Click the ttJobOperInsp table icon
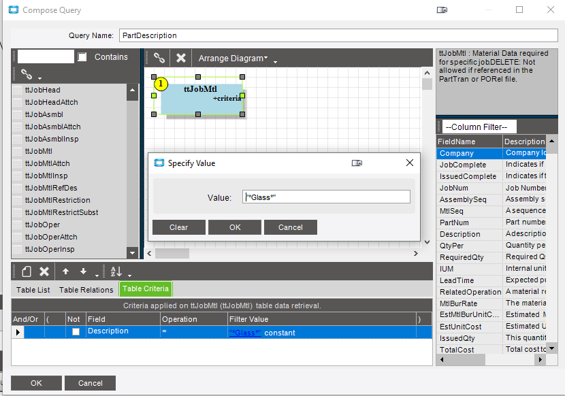The image size is (565, 396). click(x=17, y=249)
